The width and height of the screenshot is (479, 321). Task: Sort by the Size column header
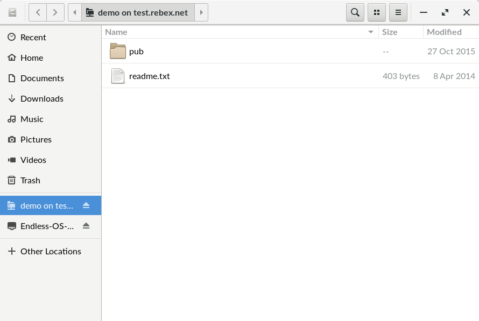(401, 32)
